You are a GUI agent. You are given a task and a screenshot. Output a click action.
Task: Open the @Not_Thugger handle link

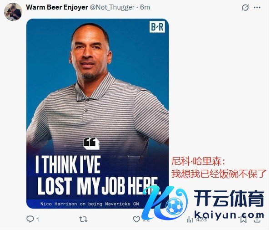(x=112, y=7)
